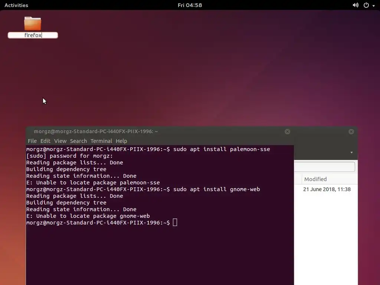The width and height of the screenshot is (380, 285).
Task: Click the clock showing Fri 04:58
Action: (190, 5)
